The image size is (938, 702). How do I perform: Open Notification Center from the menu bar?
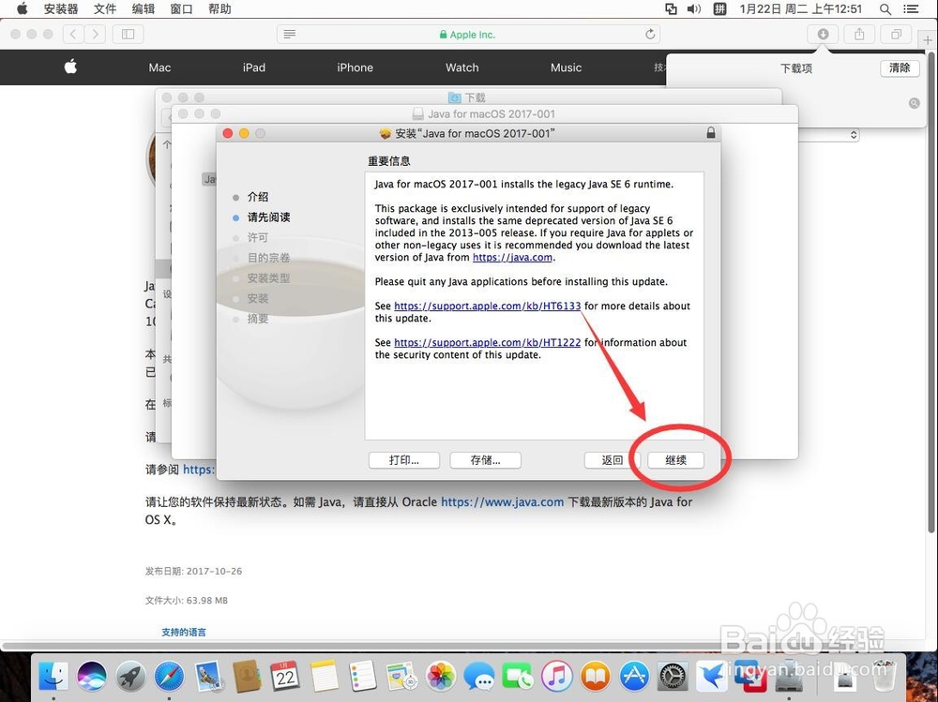pos(909,9)
